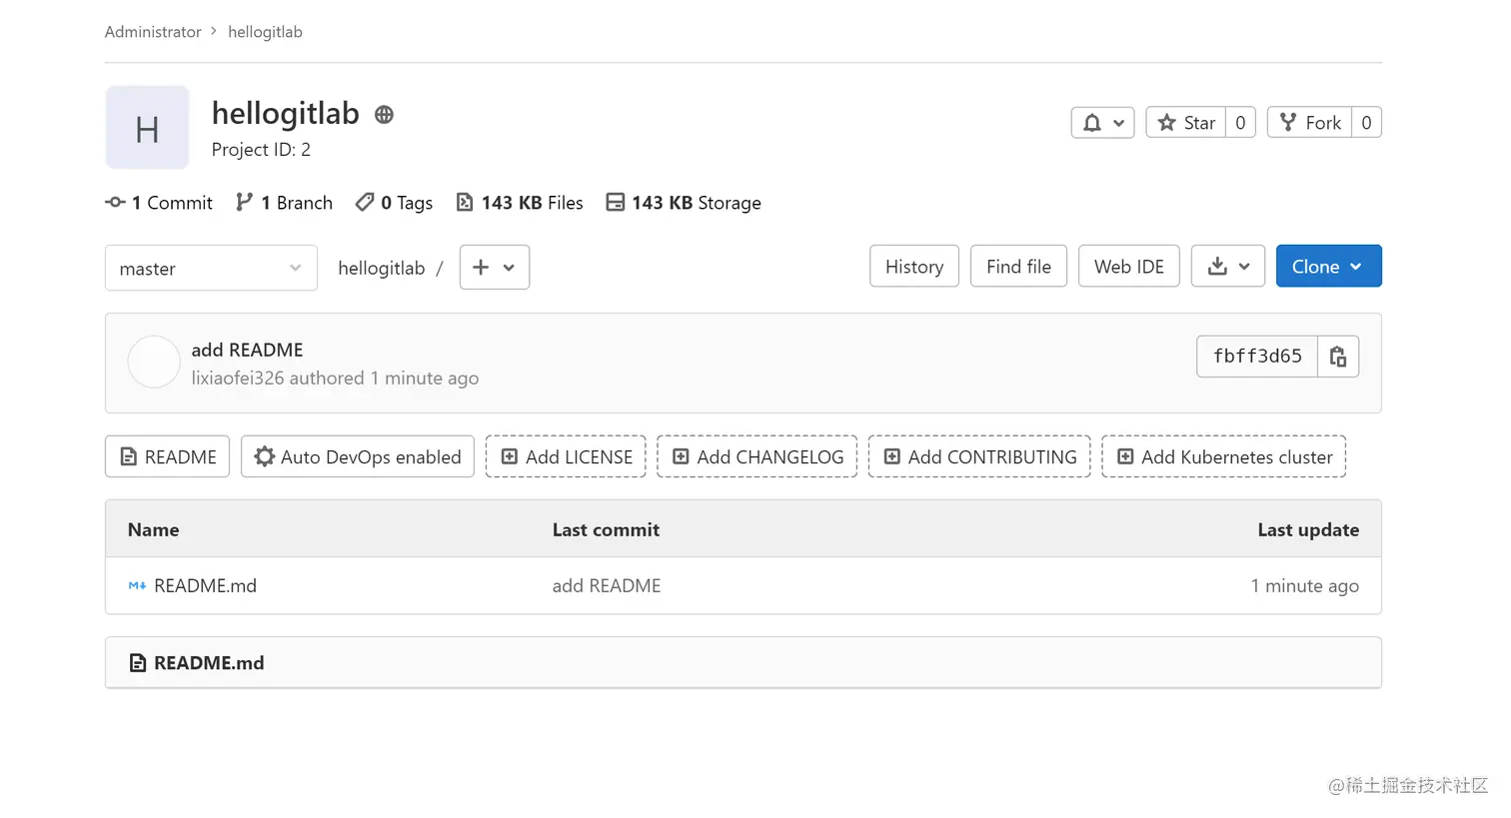Viewport: 1511px width, 818px height.
Task: Click Add CHANGELOG
Action: click(757, 456)
